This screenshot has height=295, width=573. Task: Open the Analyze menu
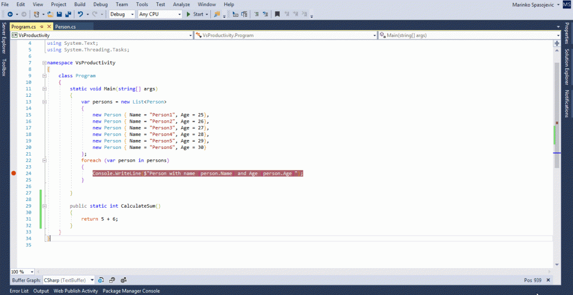point(181,4)
